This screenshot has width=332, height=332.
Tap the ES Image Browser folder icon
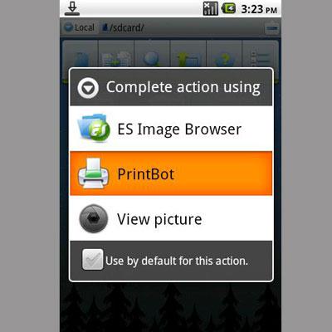(x=94, y=128)
